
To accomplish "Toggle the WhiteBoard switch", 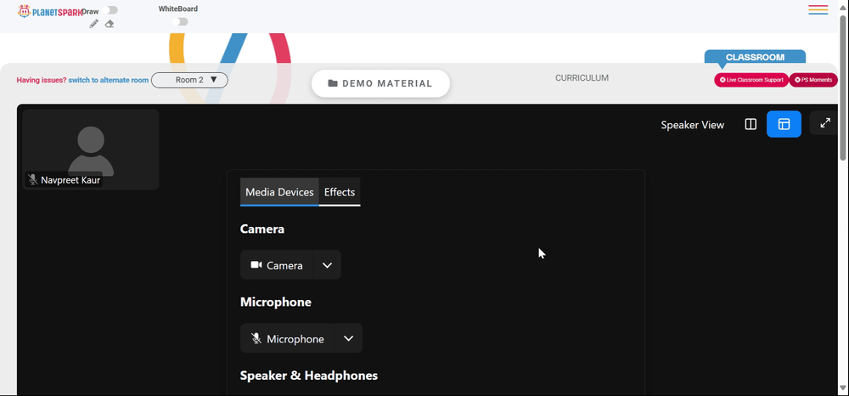I will pos(180,21).
